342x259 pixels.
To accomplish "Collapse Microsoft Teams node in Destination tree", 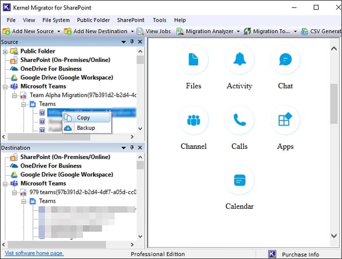I will tap(5, 184).
